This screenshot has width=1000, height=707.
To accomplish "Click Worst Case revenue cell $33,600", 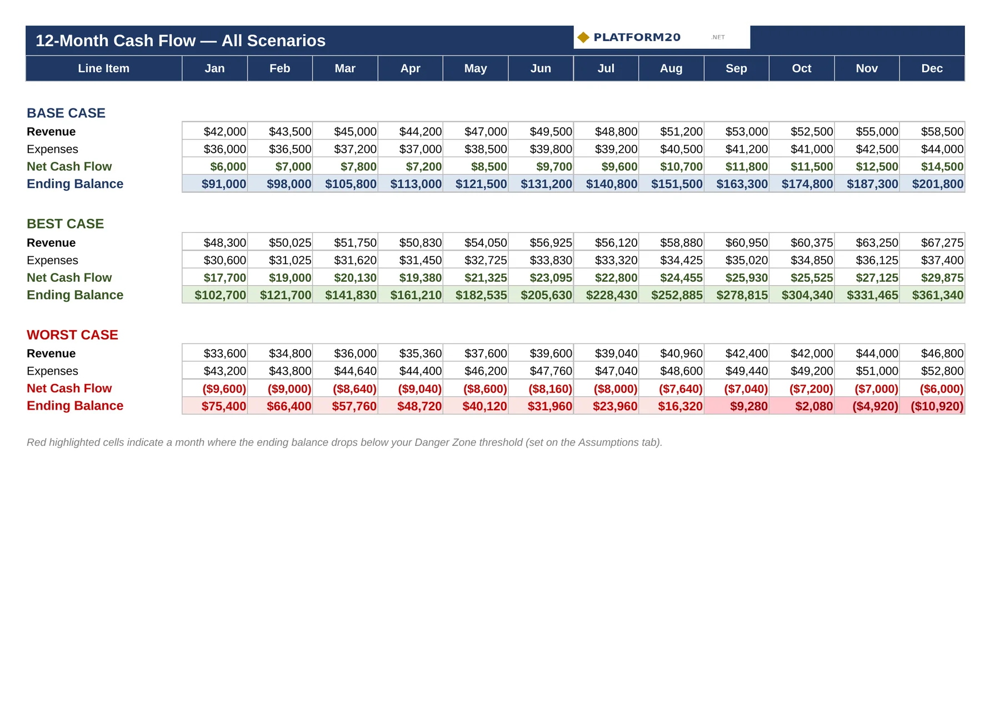I will coord(215,353).
